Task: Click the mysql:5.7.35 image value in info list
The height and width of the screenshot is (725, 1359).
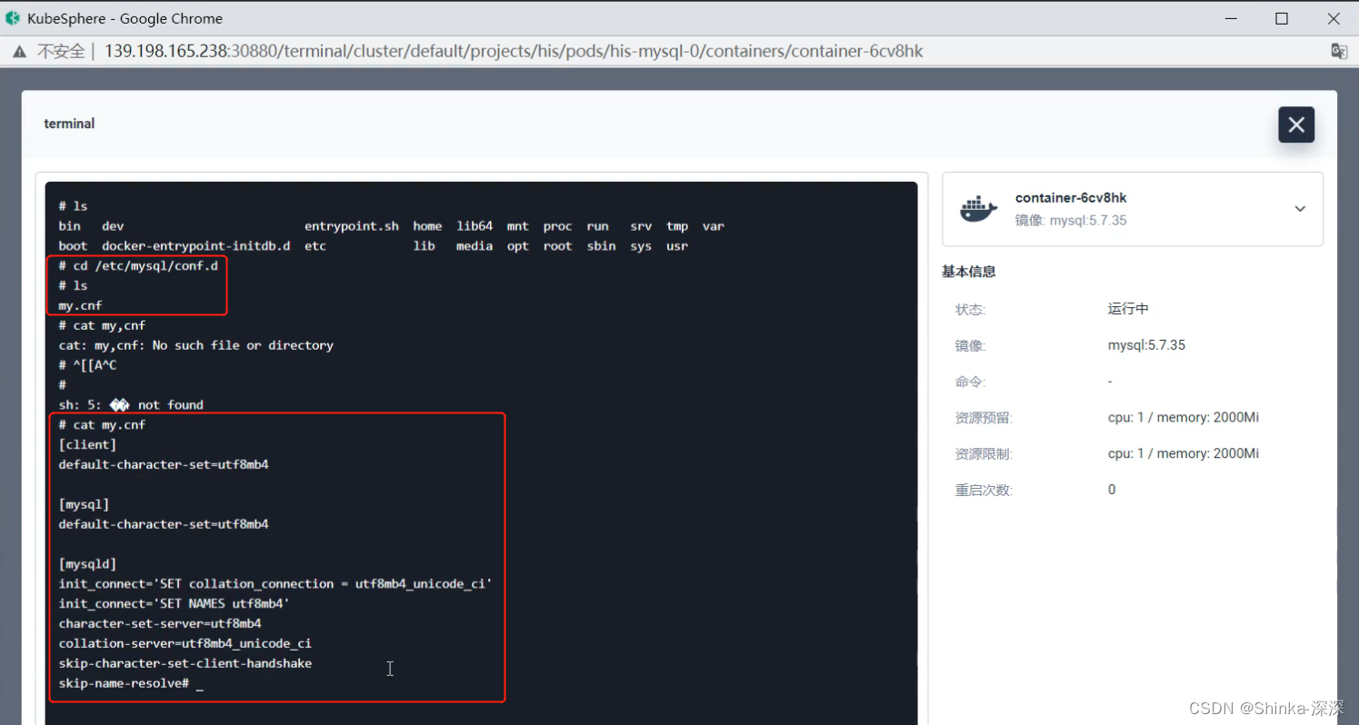Action: [x=1146, y=345]
